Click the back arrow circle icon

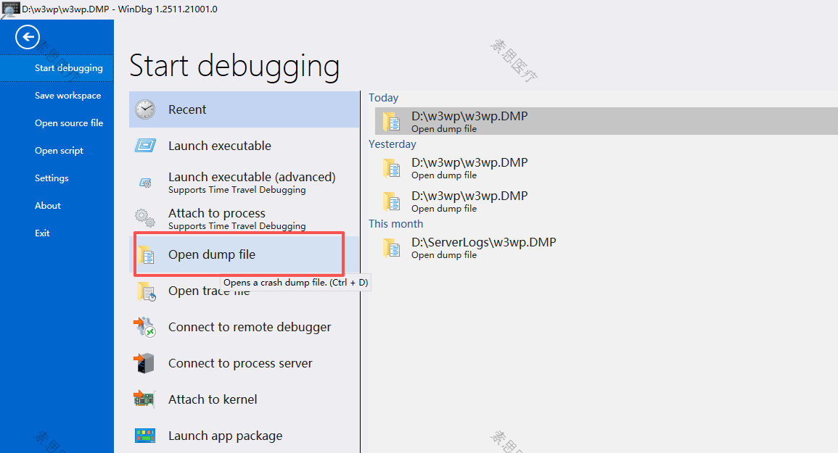point(28,38)
